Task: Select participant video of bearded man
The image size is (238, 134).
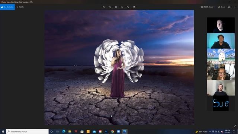Action: (x=221, y=88)
